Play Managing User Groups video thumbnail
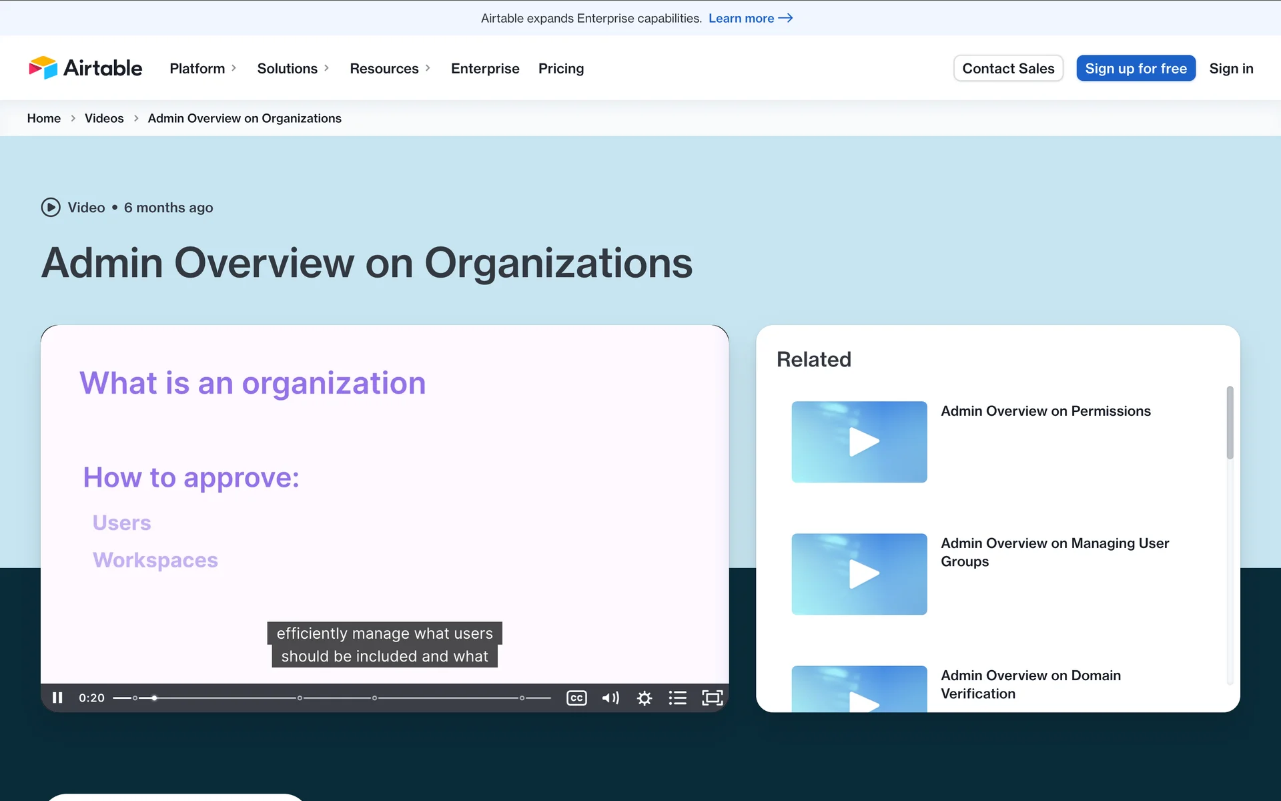The width and height of the screenshot is (1281, 801). (859, 574)
